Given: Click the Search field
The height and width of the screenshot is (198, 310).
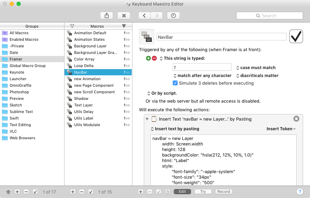Looking at the screenshot, I should [269, 16].
